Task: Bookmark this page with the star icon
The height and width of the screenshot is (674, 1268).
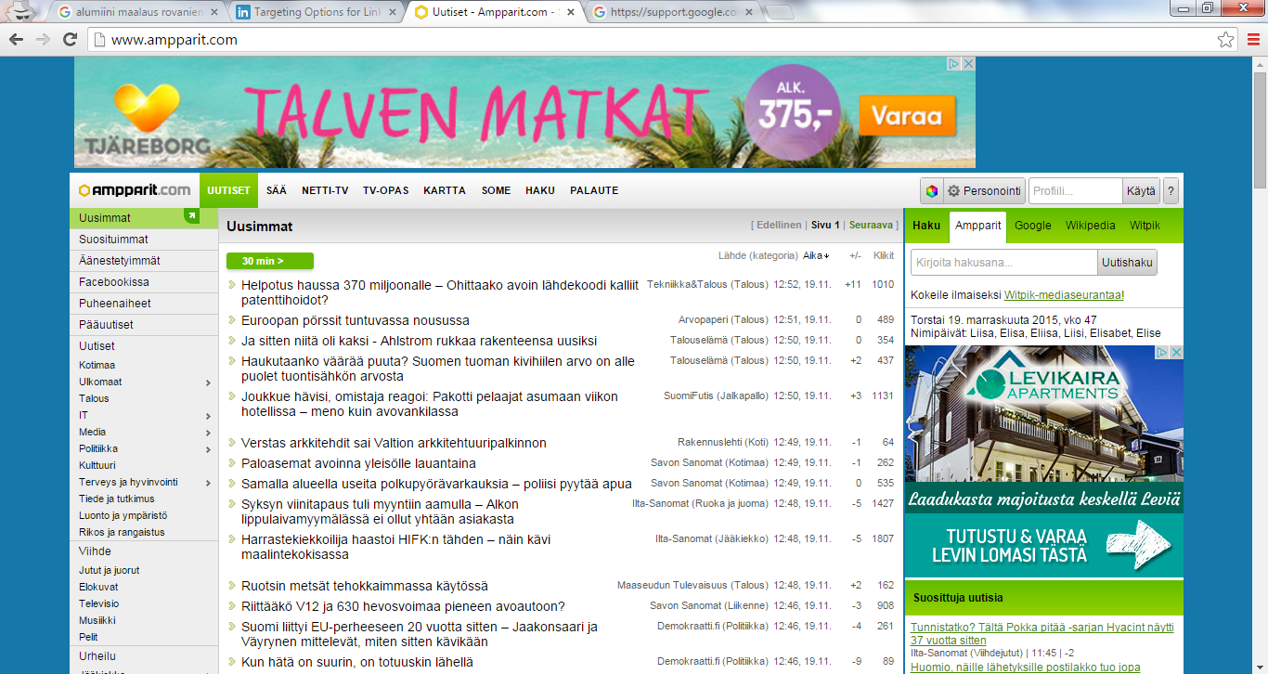Action: click(1226, 40)
